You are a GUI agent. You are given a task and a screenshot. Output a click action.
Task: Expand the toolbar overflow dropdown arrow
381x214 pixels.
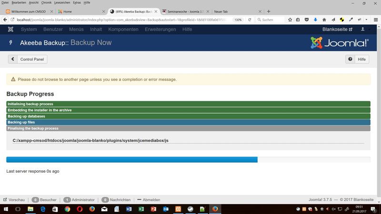click(x=366, y=19)
